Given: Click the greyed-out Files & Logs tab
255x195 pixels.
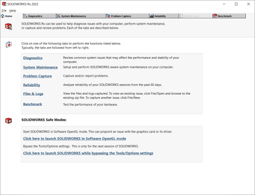Looking at the screenshot, I should pyautogui.click(x=195, y=16).
